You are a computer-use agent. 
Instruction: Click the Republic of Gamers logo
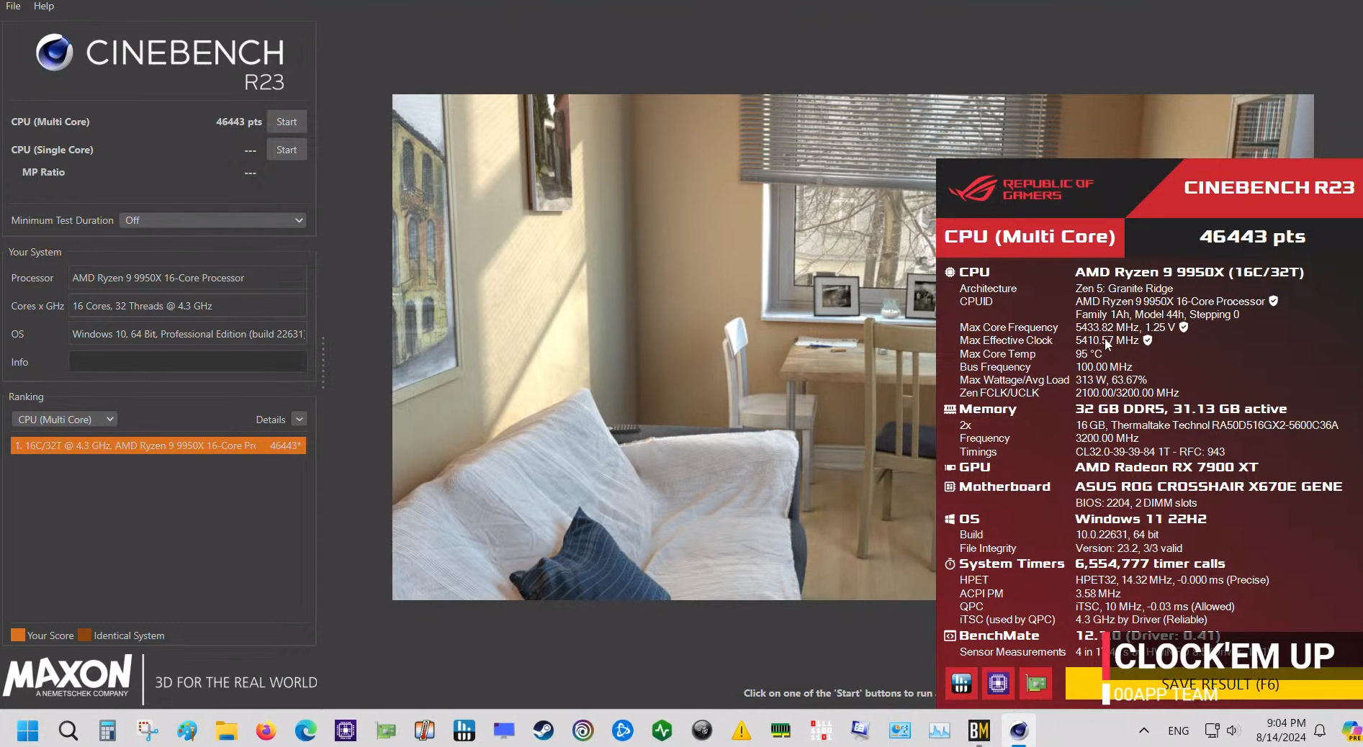(1021, 189)
